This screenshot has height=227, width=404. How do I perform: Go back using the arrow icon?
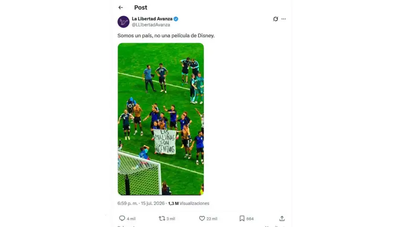click(121, 8)
